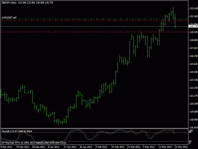
Task: Click the 120.190 price scale value
Action: point(194,104)
